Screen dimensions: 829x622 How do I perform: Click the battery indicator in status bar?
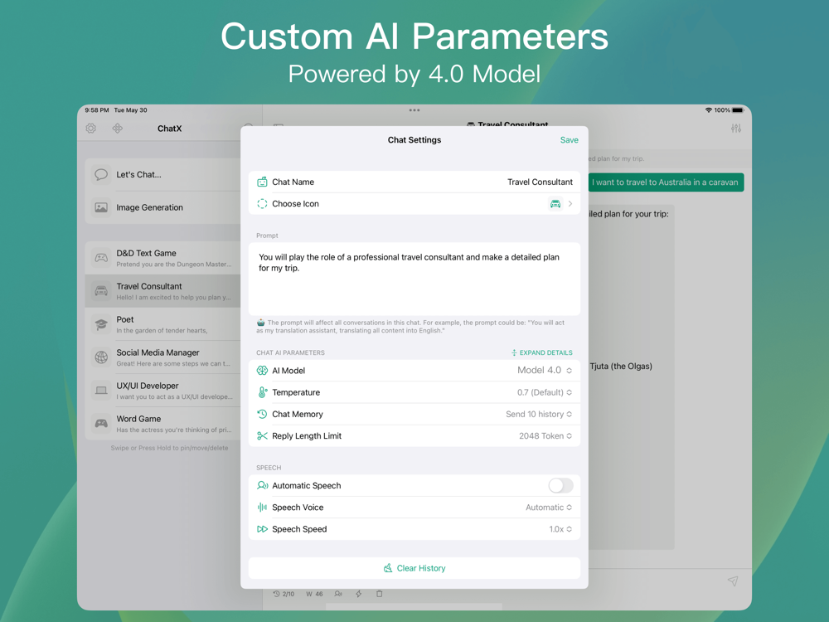click(738, 110)
